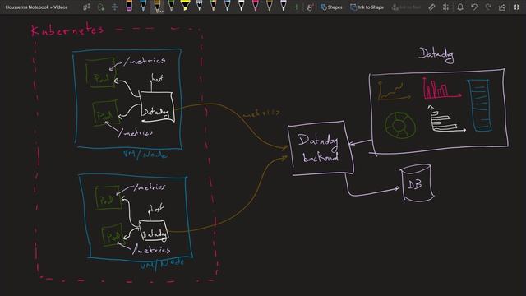Undo the last ink stroke
This screenshot has width=526, height=296.
[474, 7]
